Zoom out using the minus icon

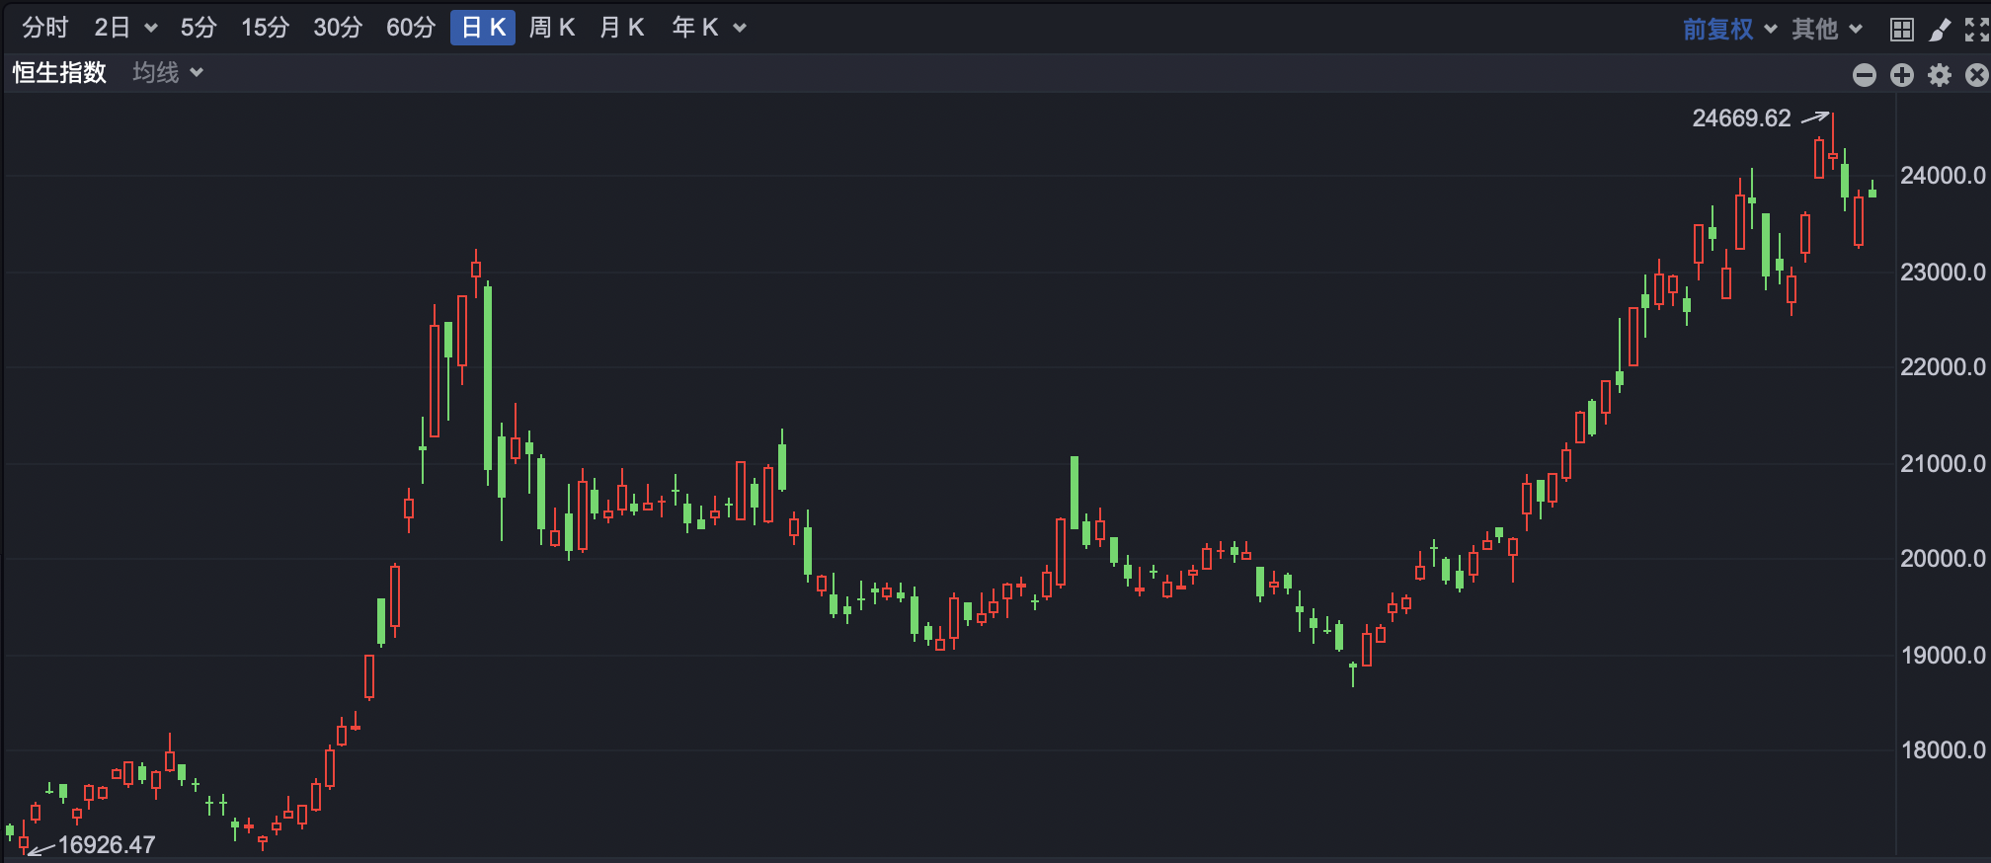tap(1864, 75)
